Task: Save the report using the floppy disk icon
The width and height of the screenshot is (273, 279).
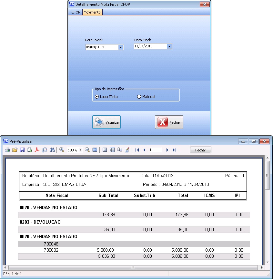Action: point(22,150)
